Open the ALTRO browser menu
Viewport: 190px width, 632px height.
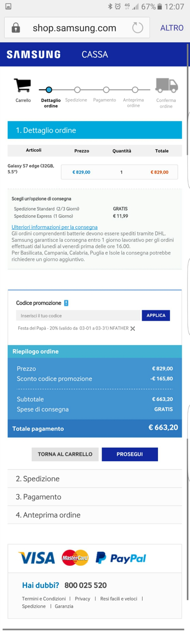pos(172,28)
